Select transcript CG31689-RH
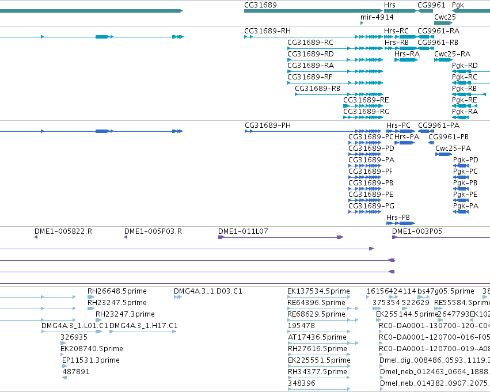This screenshot has height=392, width=490. pos(268,31)
